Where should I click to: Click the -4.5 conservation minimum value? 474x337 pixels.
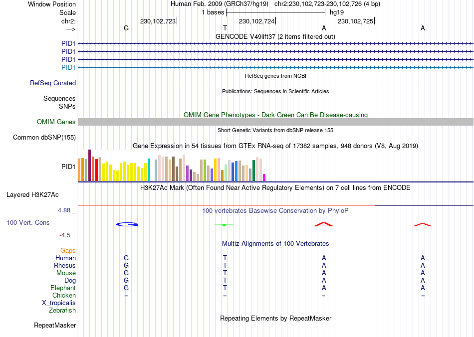(x=65, y=235)
